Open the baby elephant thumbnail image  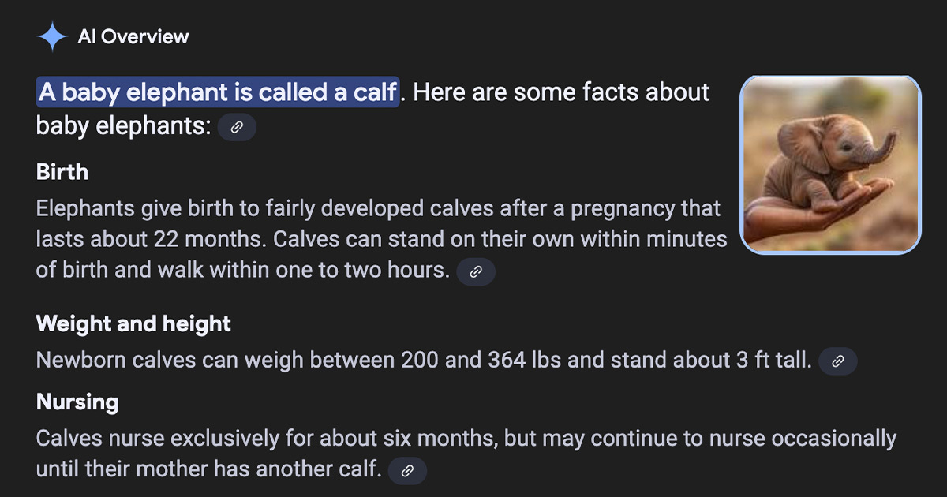click(830, 164)
